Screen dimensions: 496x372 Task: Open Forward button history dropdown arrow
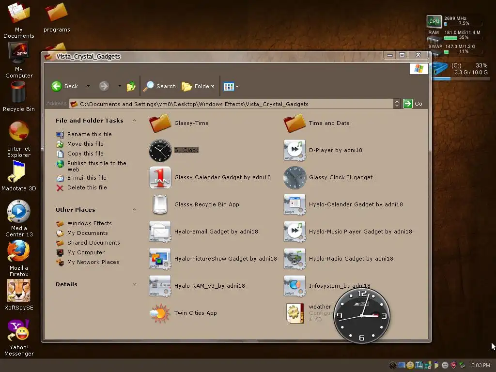120,86
